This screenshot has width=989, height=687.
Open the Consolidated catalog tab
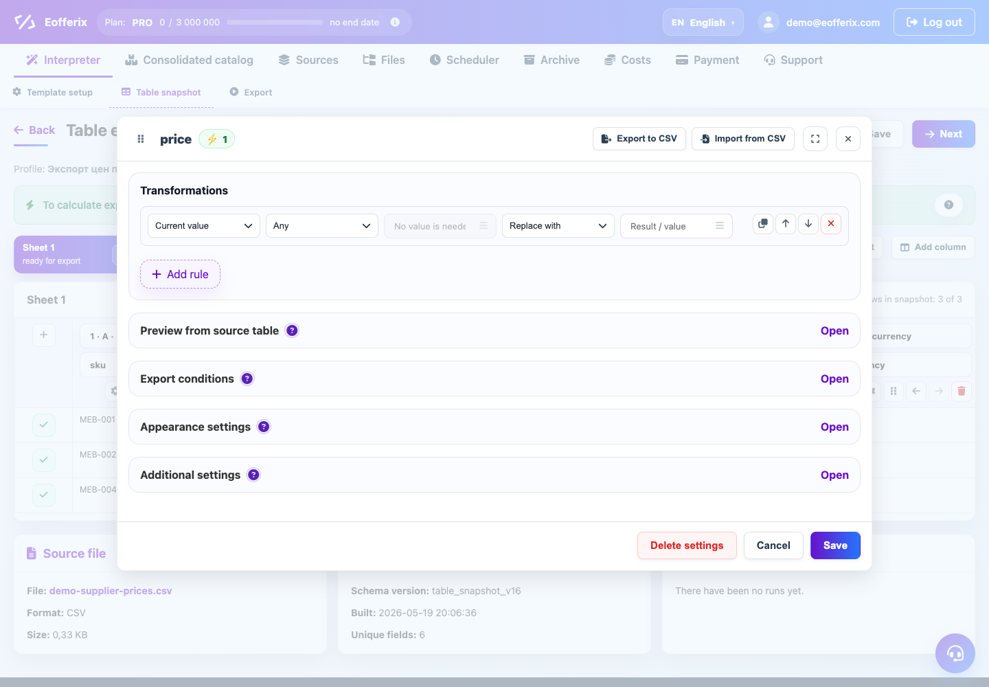click(x=189, y=60)
